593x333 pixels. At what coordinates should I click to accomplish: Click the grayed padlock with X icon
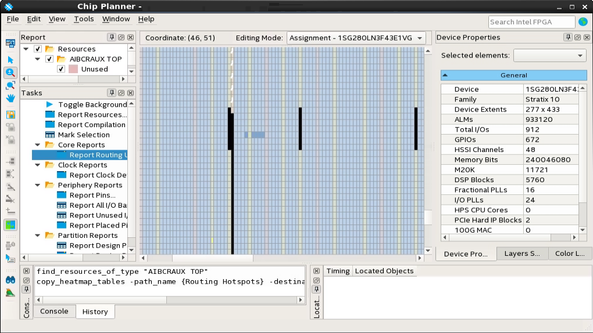tap(10, 140)
